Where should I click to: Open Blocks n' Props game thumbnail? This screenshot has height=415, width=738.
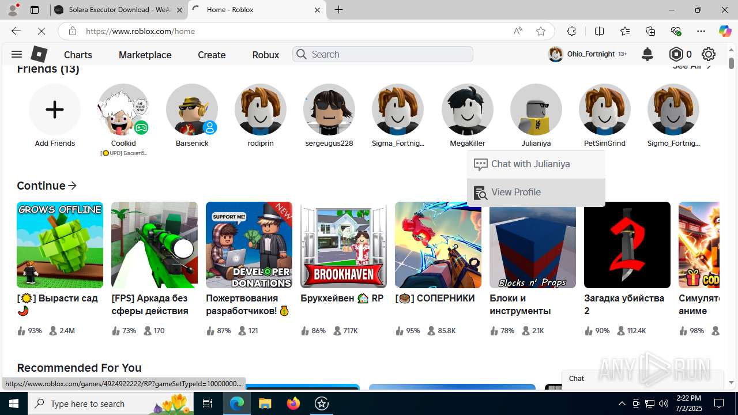click(x=533, y=245)
